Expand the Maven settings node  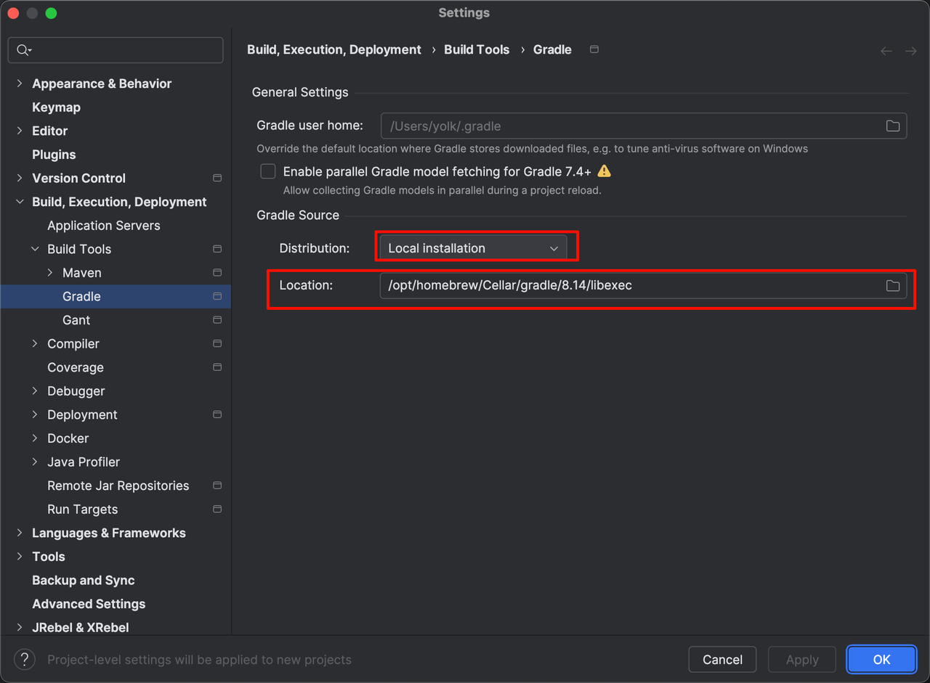[x=50, y=273]
